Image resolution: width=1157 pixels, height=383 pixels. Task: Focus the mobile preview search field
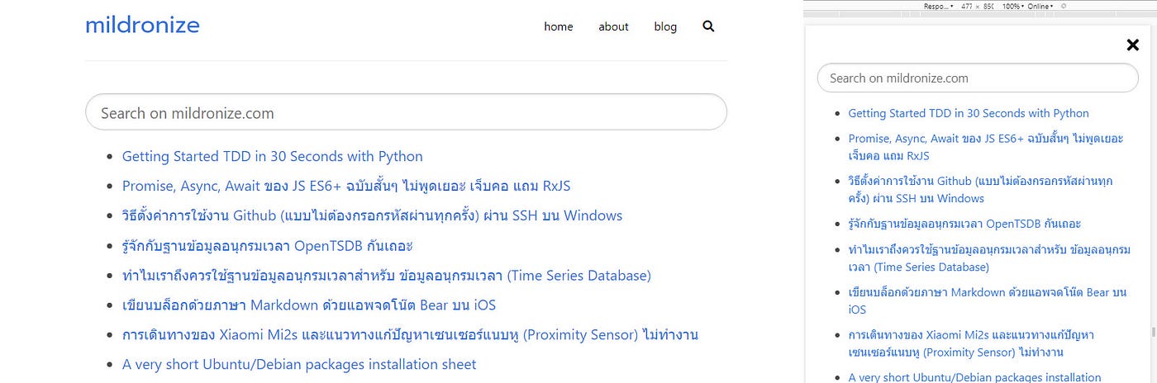(x=978, y=78)
